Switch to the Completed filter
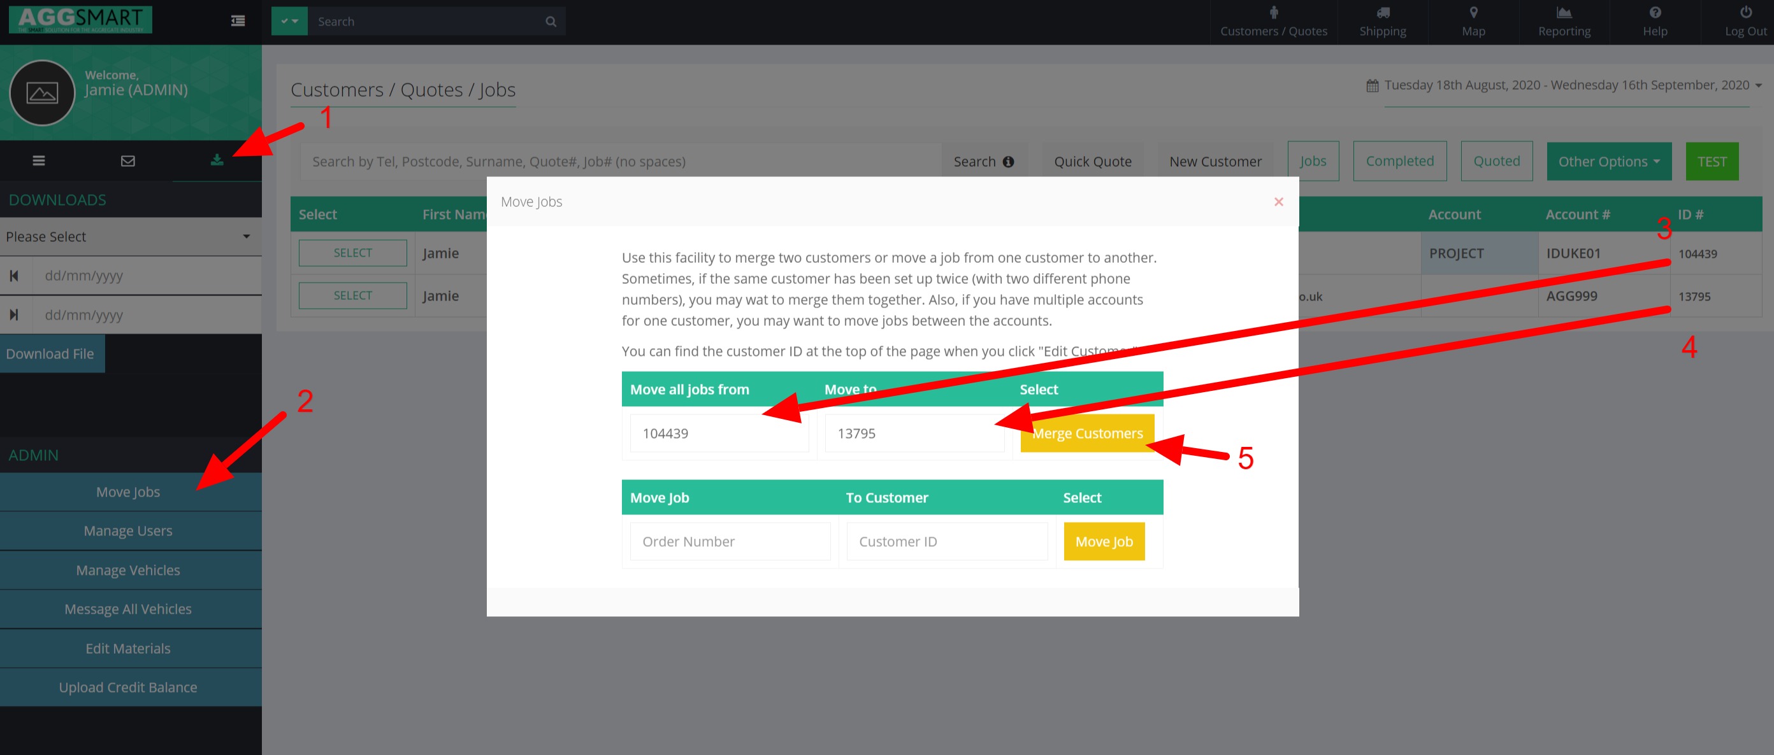This screenshot has width=1774, height=755. coord(1399,161)
